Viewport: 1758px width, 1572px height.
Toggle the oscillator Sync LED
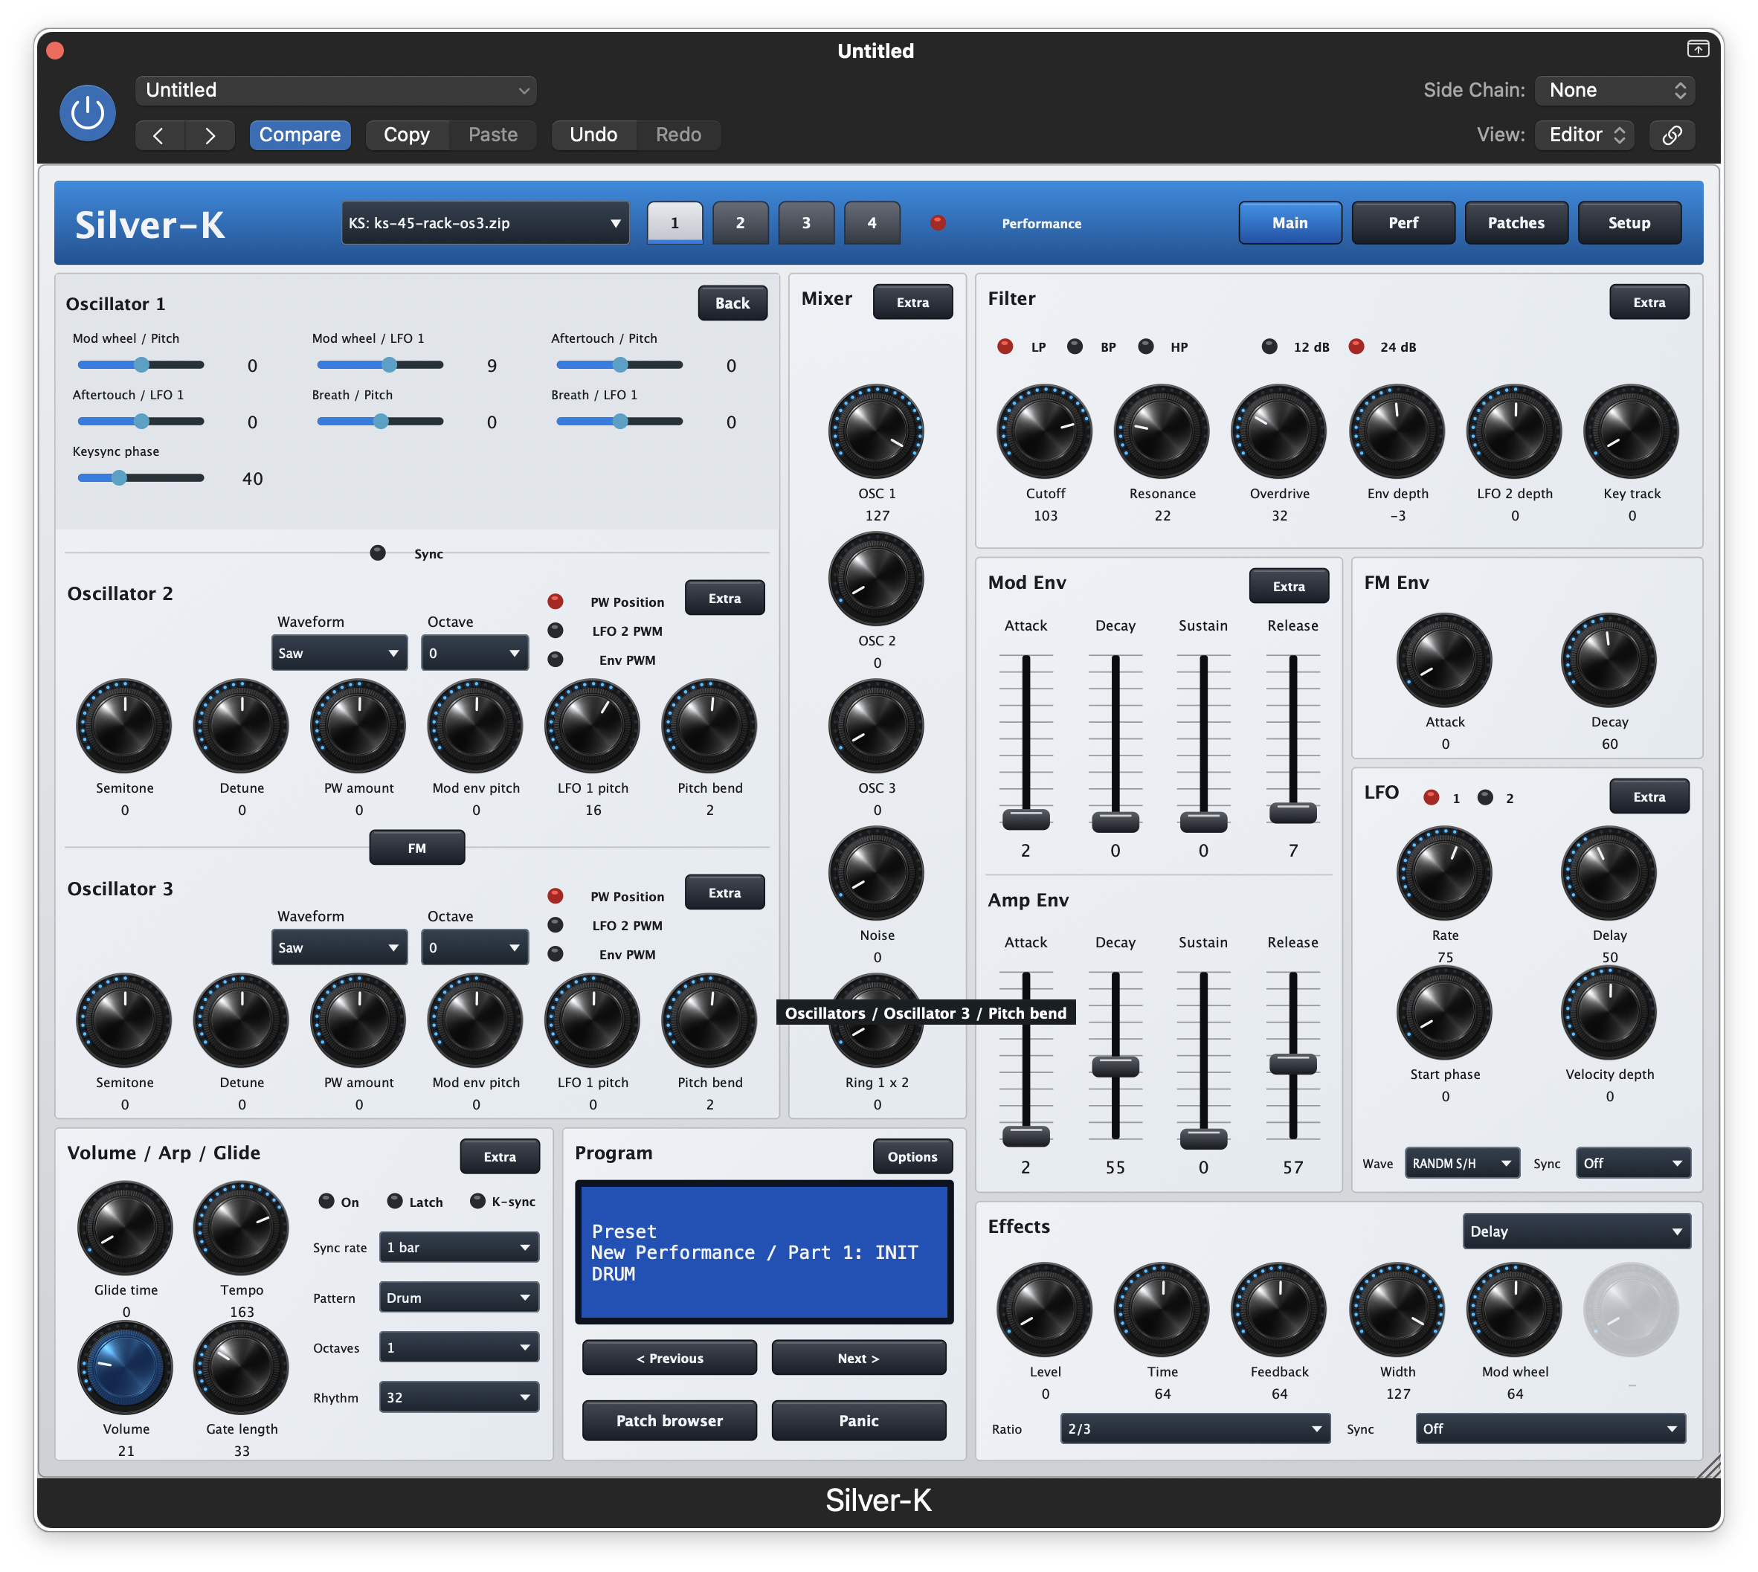(x=378, y=553)
